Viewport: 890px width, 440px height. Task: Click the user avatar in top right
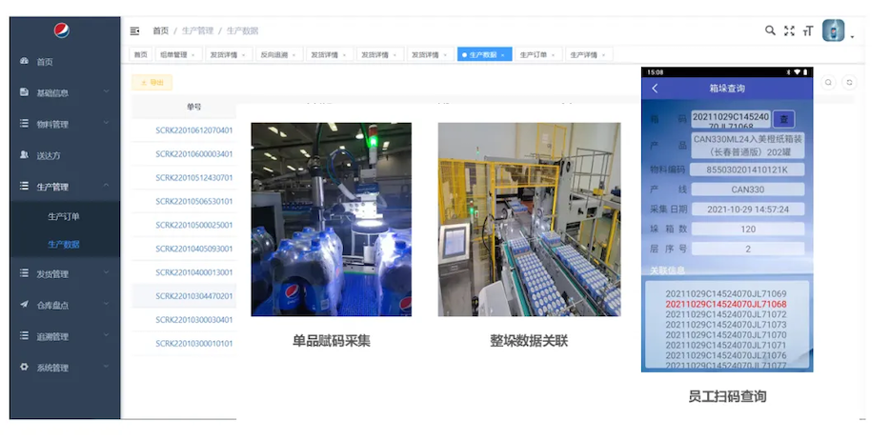tap(834, 30)
